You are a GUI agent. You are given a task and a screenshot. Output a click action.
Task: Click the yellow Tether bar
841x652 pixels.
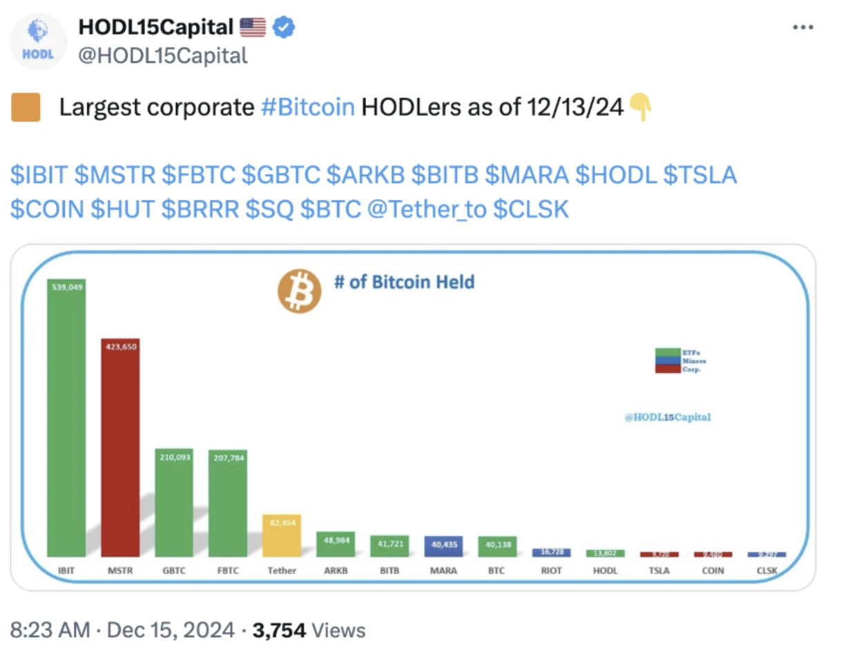[x=282, y=535]
